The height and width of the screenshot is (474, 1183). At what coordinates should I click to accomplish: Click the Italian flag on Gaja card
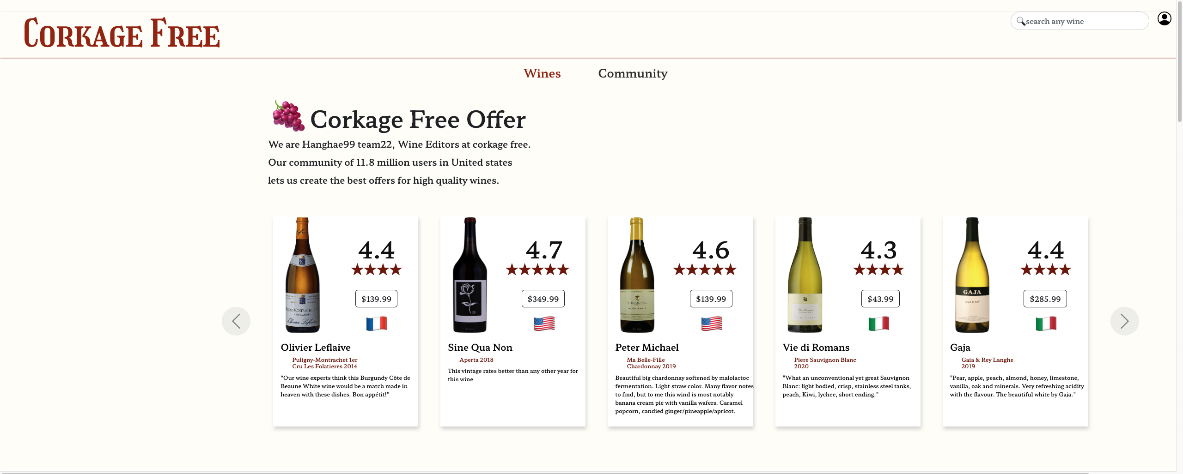click(x=1046, y=324)
